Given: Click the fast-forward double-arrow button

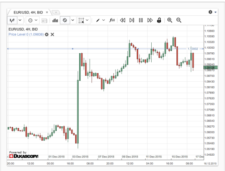Looking at the screenshot, I should tap(150, 20).
